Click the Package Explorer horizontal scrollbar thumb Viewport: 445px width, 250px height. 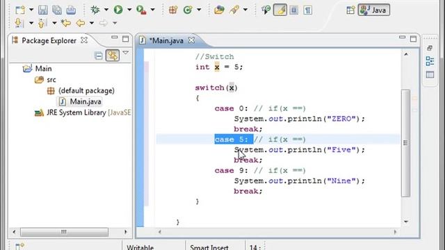point(64,232)
